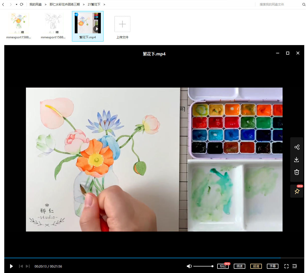Skip to the previous video

click(21, 266)
